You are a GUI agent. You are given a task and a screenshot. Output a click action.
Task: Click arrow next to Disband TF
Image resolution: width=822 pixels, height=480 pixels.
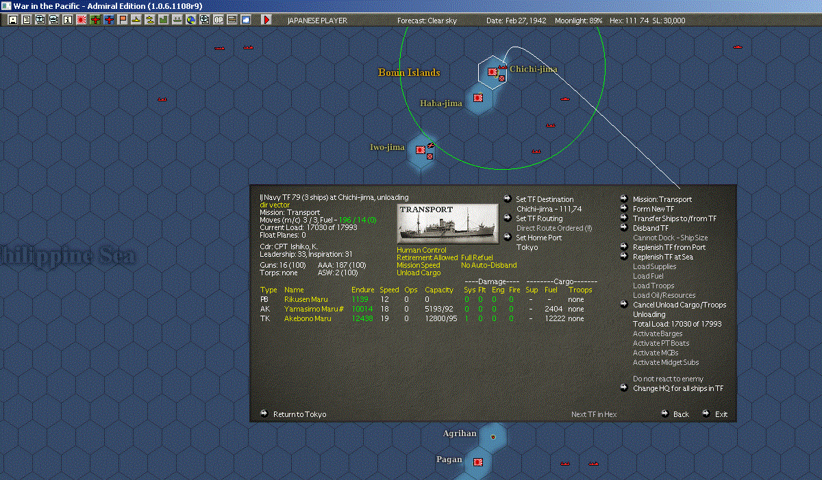click(624, 228)
